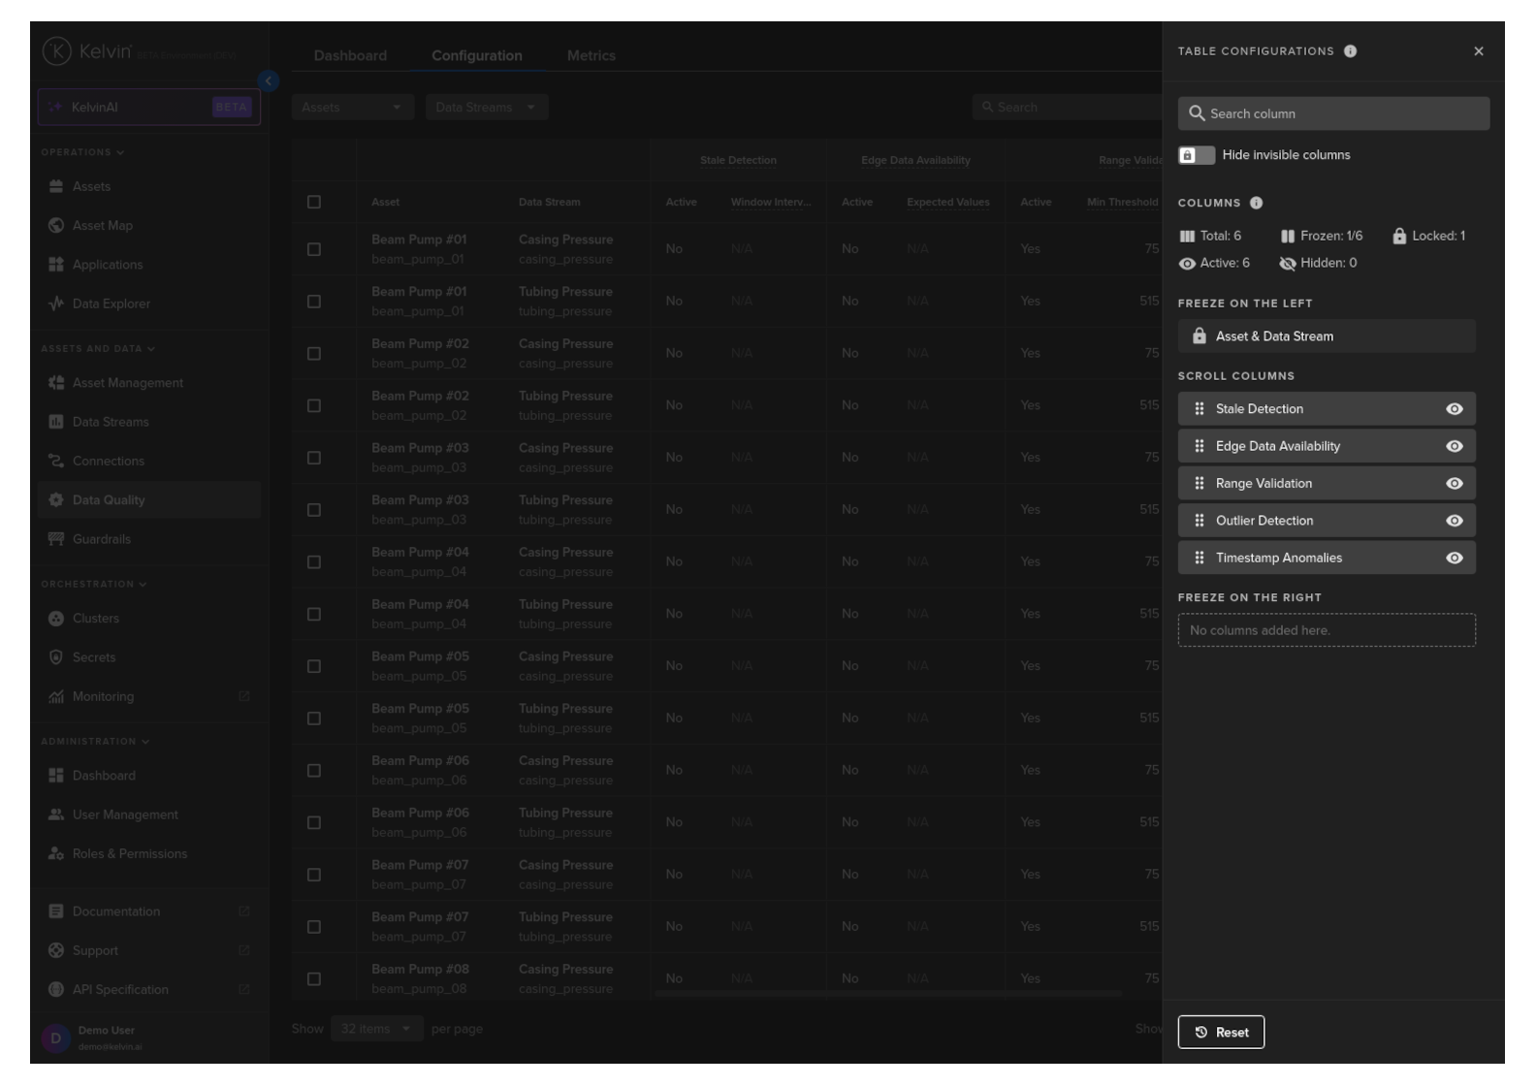
Task: Open Data Quality in the sidebar
Action: [109, 500]
